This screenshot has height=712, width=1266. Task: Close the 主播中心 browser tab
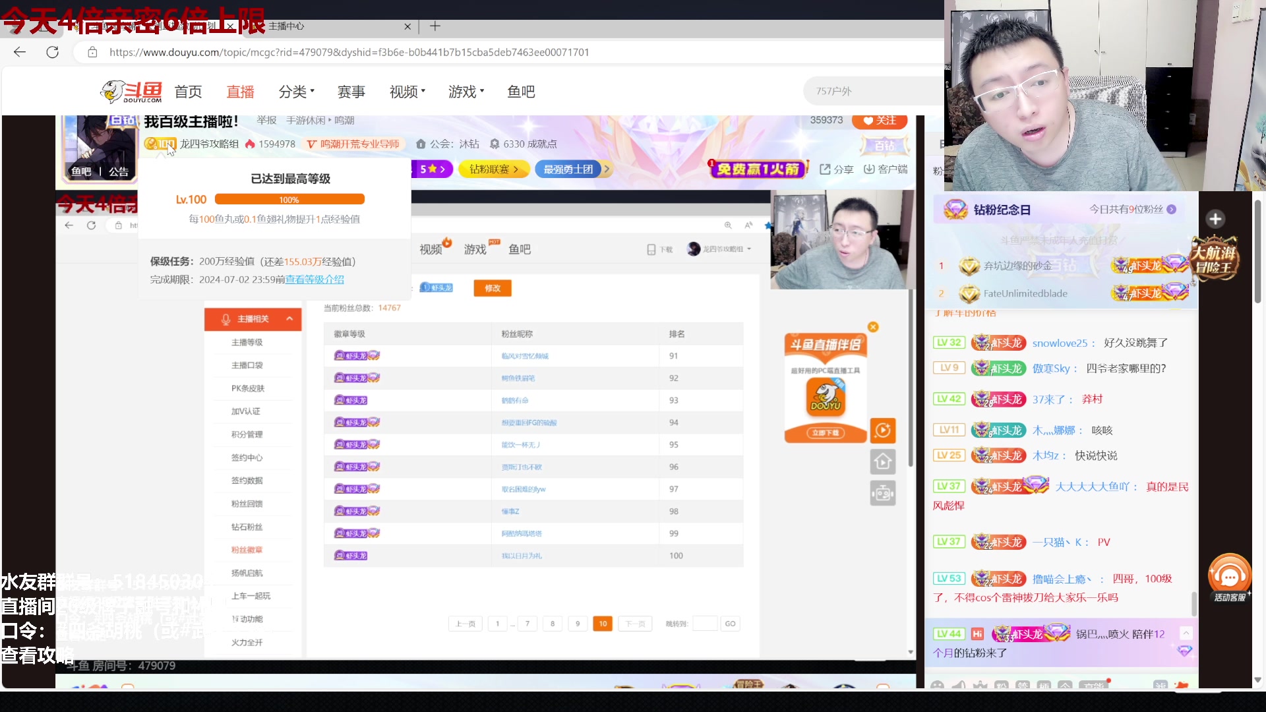(x=407, y=26)
